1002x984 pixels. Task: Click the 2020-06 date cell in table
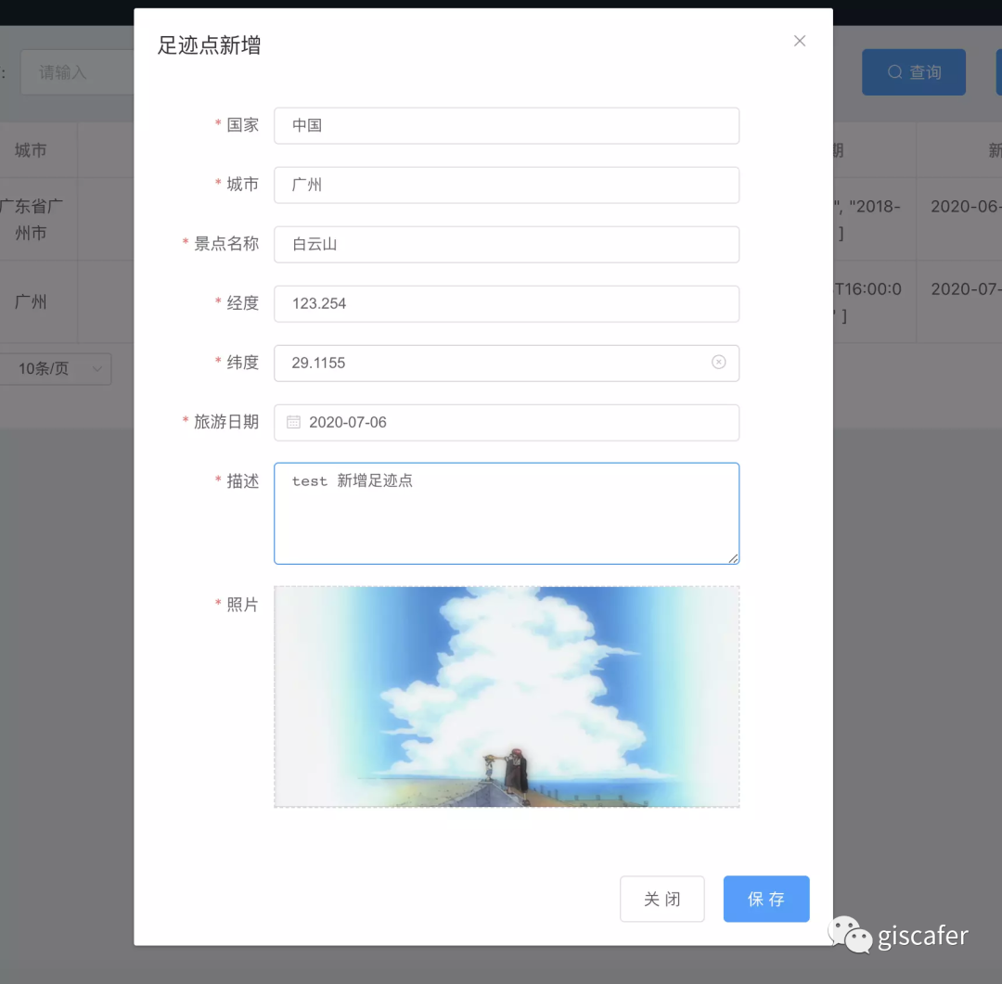[x=966, y=207]
